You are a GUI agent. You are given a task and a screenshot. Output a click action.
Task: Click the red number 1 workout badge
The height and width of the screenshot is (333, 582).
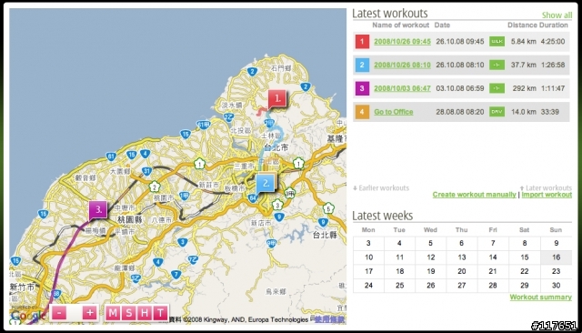pyautogui.click(x=362, y=42)
